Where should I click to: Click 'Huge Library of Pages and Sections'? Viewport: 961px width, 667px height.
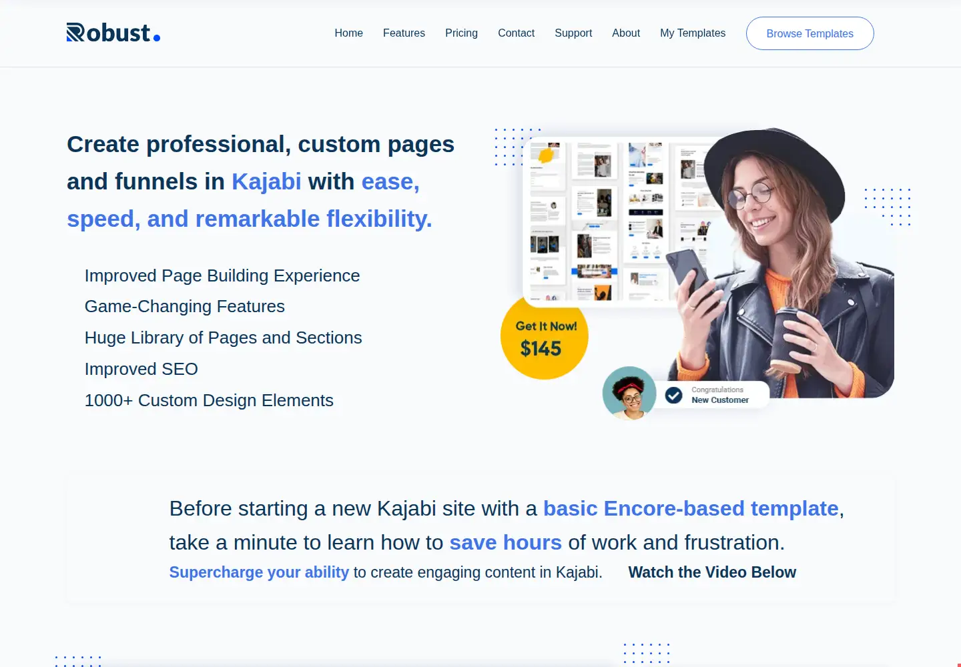[224, 338]
